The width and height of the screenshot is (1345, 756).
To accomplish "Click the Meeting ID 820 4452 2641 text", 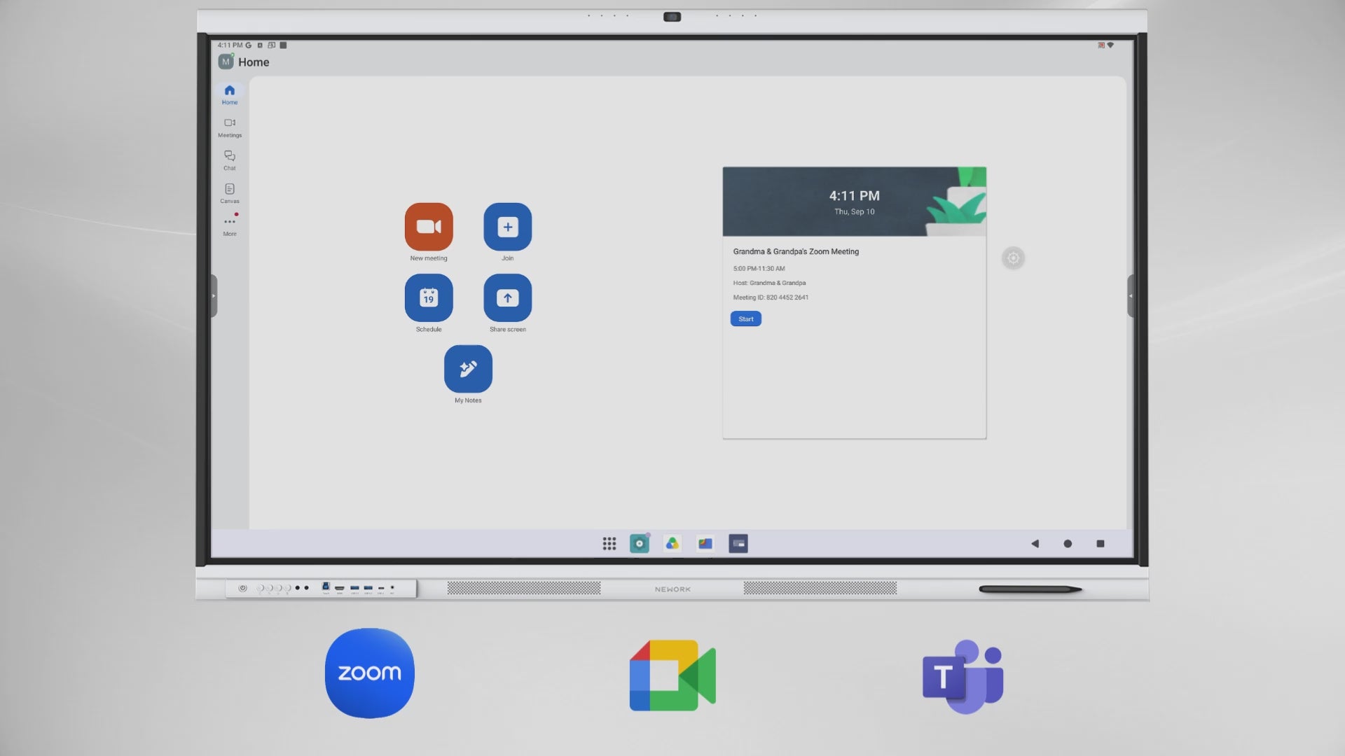I will tap(771, 297).
